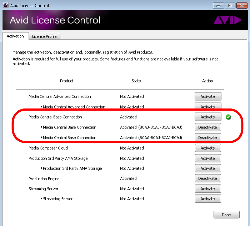Activate top-level Production 3rd Party AMA Storage
Image resolution: width=250 pixels, height=227 pixels.
[208, 158]
